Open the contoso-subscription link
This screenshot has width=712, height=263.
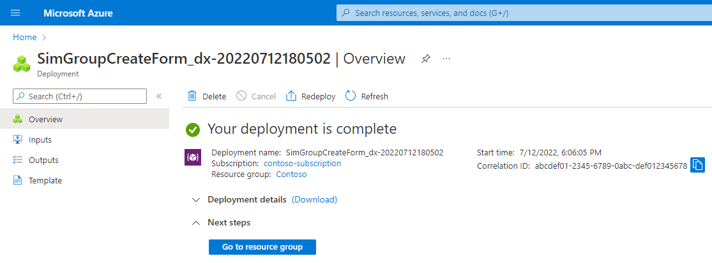click(x=303, y=164)
